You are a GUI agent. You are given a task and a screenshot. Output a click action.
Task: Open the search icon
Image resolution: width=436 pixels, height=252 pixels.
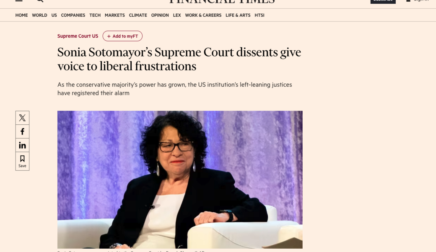coord(39,1)
